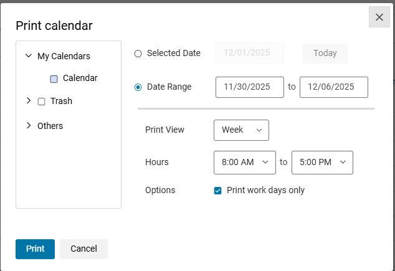This screenshot has width=395, height=271.
Task: Select the Others tree label
Action: tap(50, 126)
